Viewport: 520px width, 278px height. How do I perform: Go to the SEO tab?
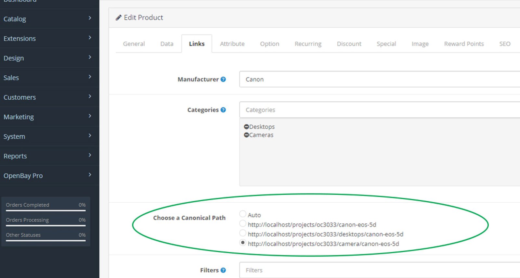505,44
